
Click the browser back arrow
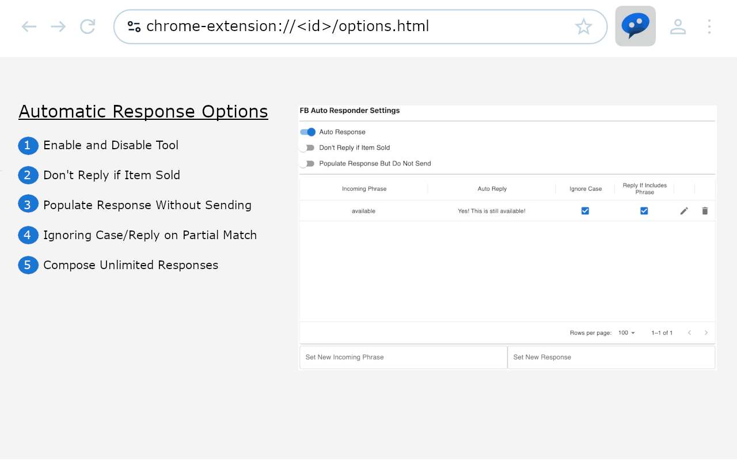point(28,26)
